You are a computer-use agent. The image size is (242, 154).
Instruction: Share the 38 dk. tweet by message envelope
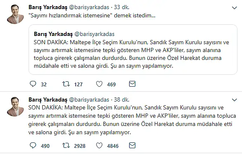(x=132, y=145)
